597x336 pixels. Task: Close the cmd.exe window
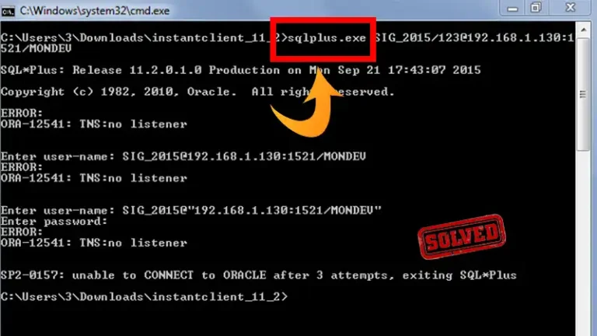point(570,9)
